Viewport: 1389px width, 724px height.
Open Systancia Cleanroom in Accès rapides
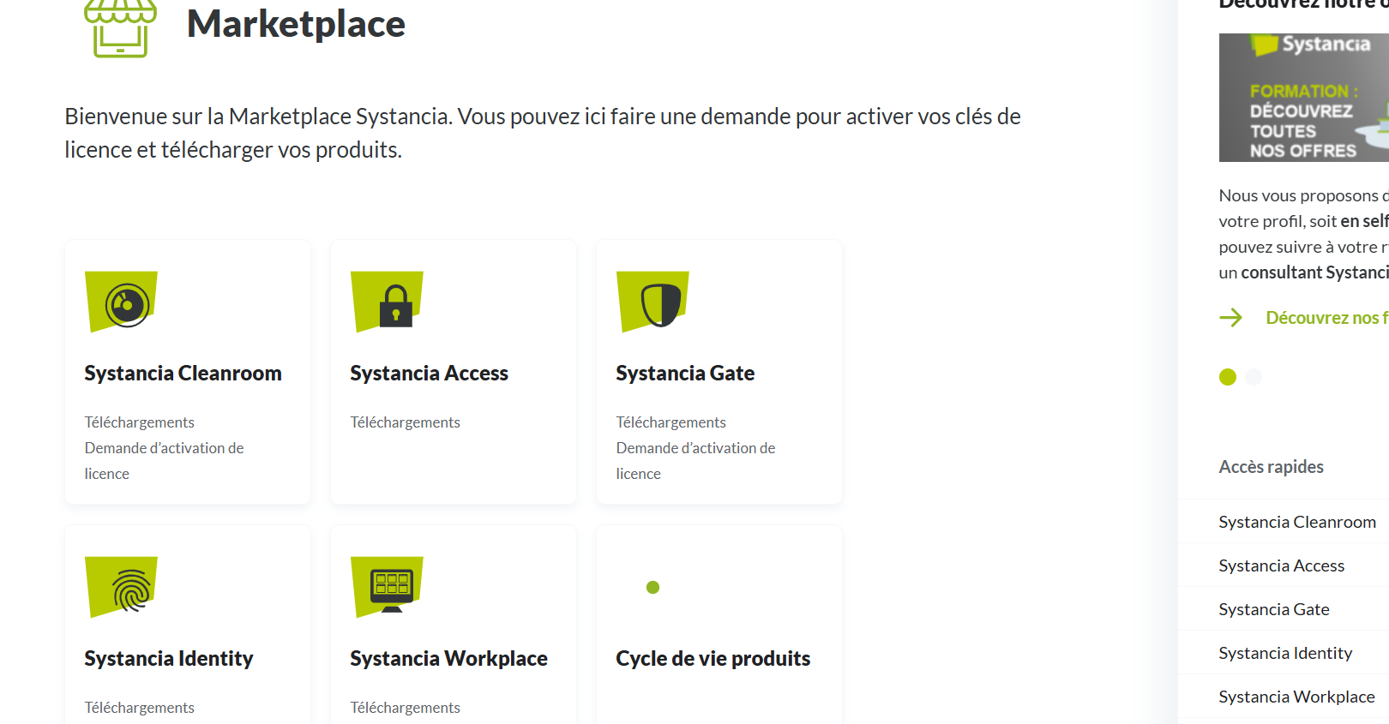tap(1296, 522)
